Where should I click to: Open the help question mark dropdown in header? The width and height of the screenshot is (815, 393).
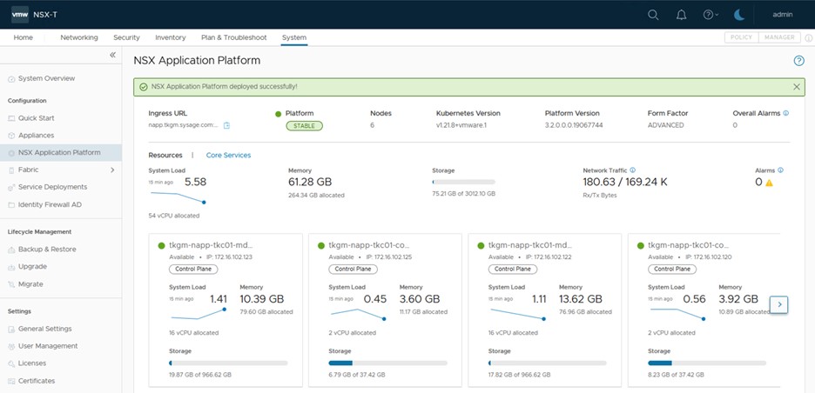coord(711,15)
